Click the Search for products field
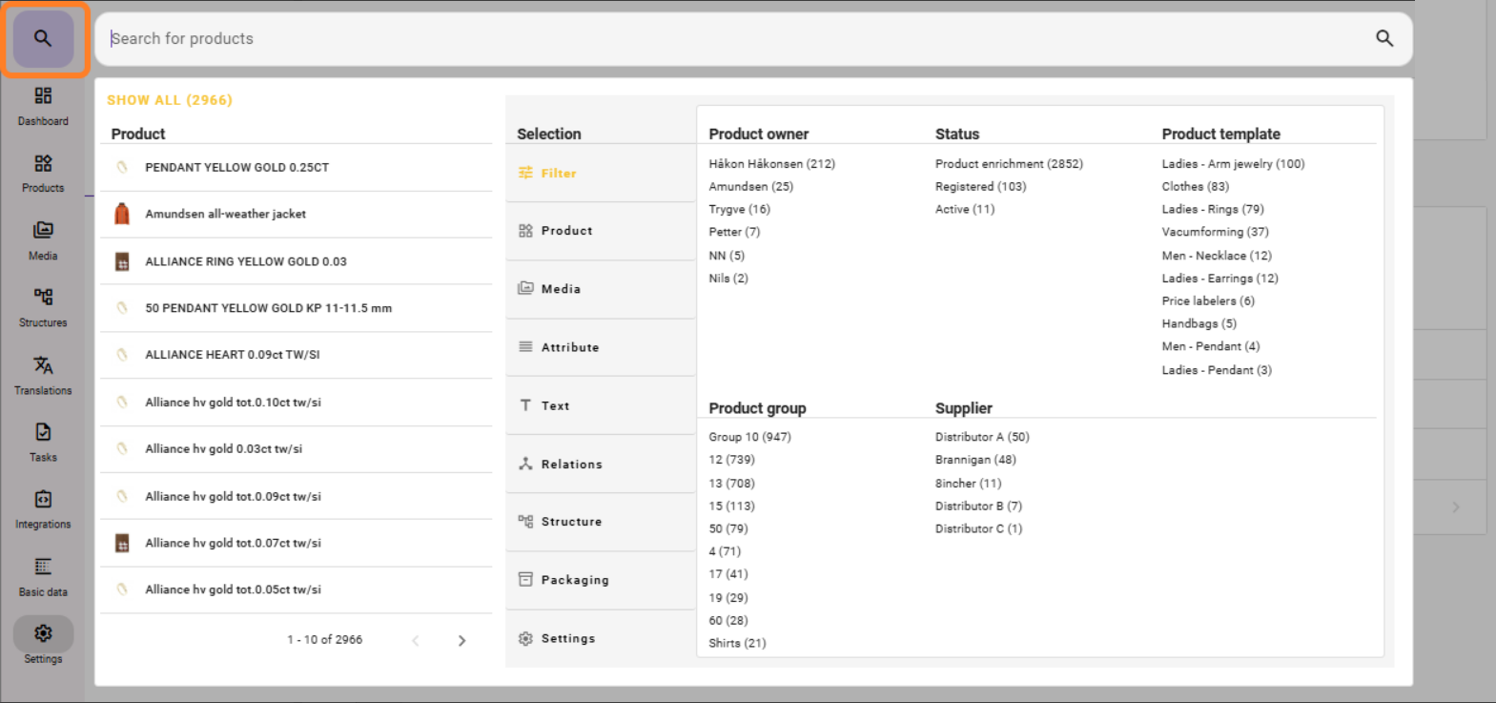This screenshot has width=1496, height=703. tap(734, 39)
